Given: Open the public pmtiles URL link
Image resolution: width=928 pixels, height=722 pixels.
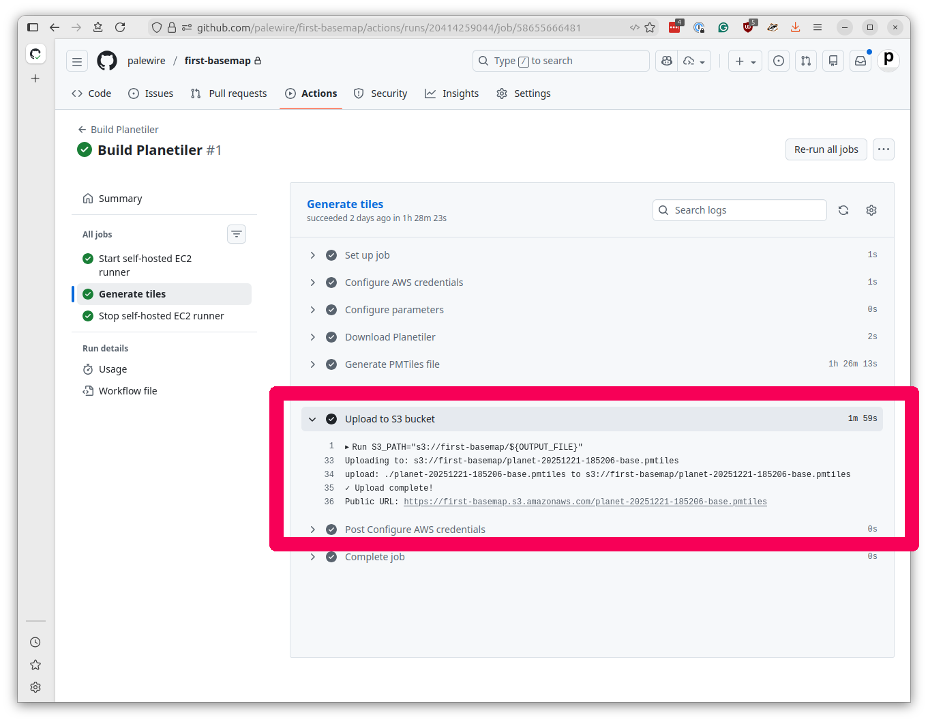Looking at the screenshot, I should (585, 502).
